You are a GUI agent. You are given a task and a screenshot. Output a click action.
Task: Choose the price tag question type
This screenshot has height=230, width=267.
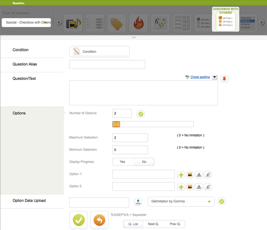117,23
